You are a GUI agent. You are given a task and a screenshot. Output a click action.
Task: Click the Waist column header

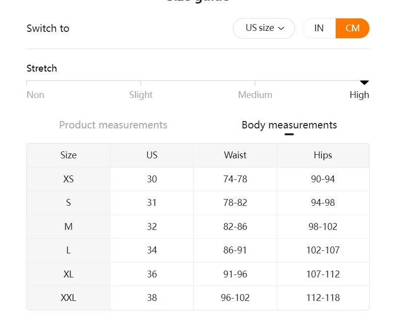tap(235, 155)
